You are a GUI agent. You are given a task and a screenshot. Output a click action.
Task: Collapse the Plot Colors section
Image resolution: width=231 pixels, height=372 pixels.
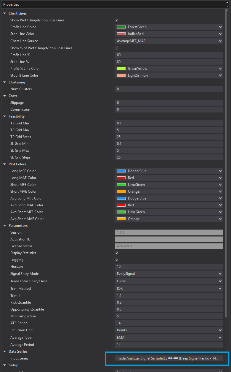5,164
